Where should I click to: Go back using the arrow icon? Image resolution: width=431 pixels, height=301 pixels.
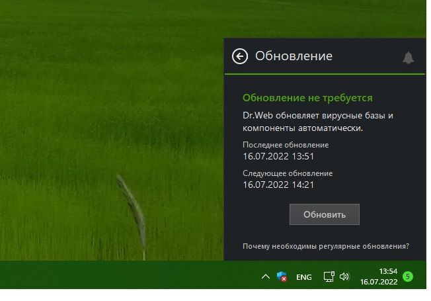point(240,56)
